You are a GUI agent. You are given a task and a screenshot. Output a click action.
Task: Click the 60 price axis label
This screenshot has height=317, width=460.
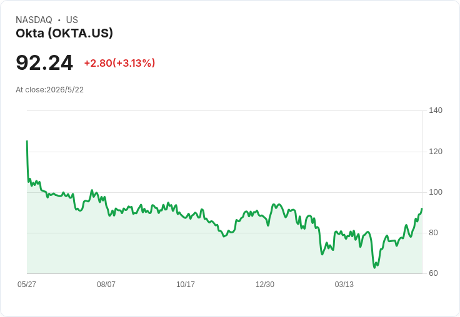[433, 273]
